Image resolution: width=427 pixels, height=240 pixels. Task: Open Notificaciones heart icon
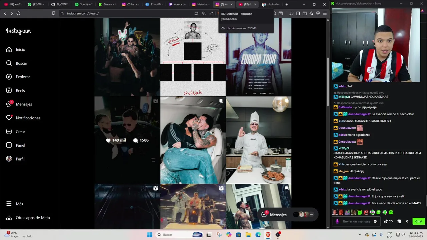tap(9, 118)
